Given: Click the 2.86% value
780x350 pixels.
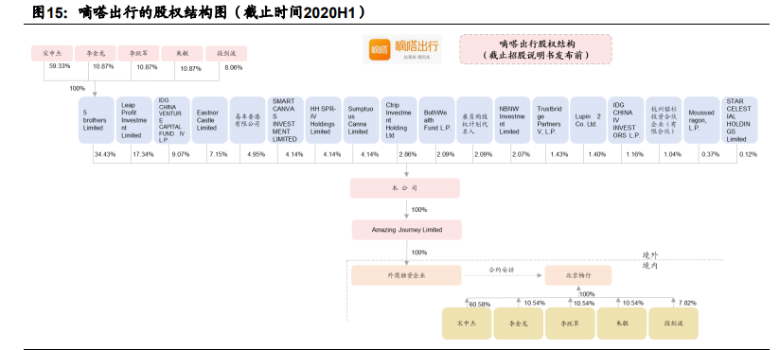Looking at the screenshot, I should pyautogui.click(x=407, y=154).
